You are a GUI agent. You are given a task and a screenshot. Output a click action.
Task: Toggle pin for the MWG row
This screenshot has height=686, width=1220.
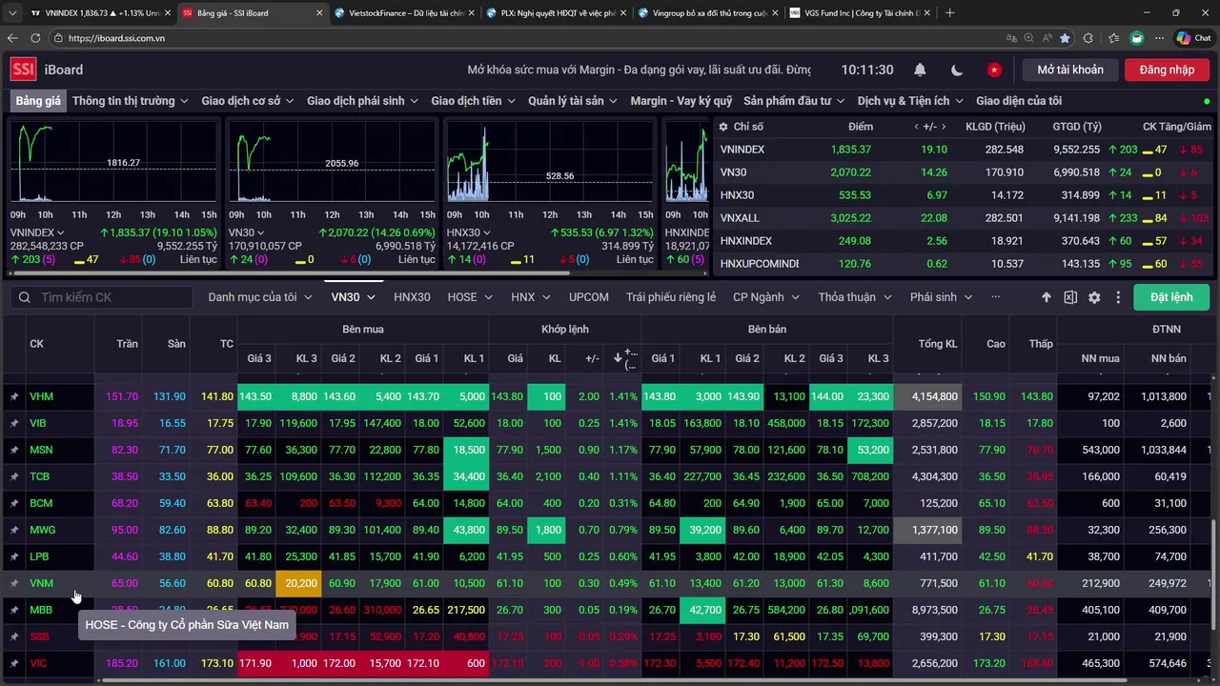14,530
